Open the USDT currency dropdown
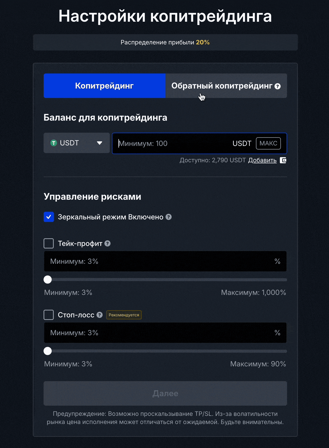The height and width of the screenshot is (448, 329). click(76, 143)
